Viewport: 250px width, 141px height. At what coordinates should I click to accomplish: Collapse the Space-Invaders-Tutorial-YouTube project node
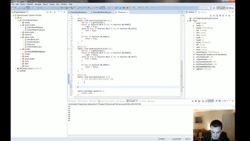pos(13,15)
